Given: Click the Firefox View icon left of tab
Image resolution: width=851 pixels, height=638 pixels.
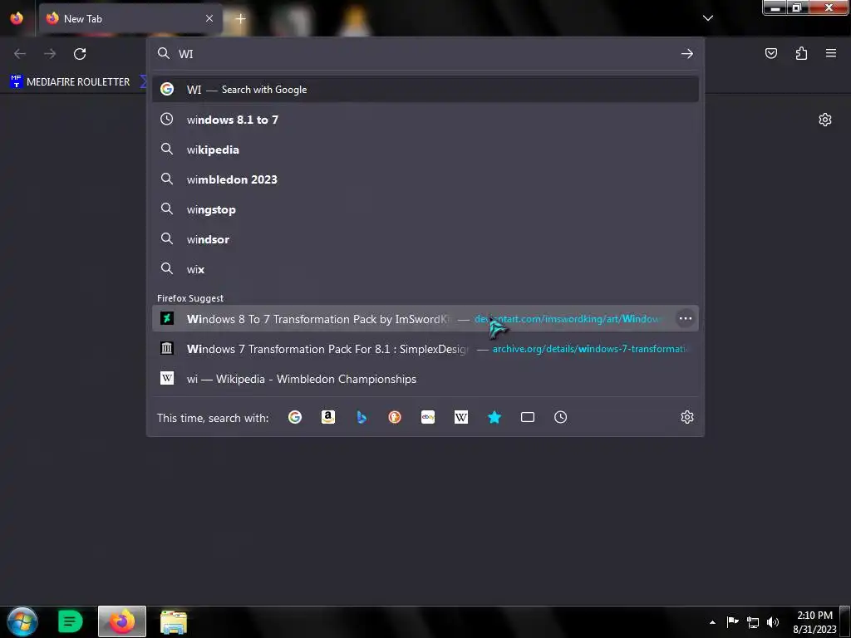Looking at the screenshot, I should [x=17, y=18].
